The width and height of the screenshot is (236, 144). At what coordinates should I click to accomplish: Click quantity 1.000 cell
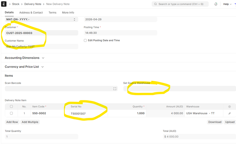127,113
